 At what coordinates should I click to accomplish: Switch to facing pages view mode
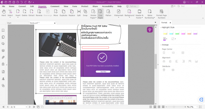[x=159, y=107]
